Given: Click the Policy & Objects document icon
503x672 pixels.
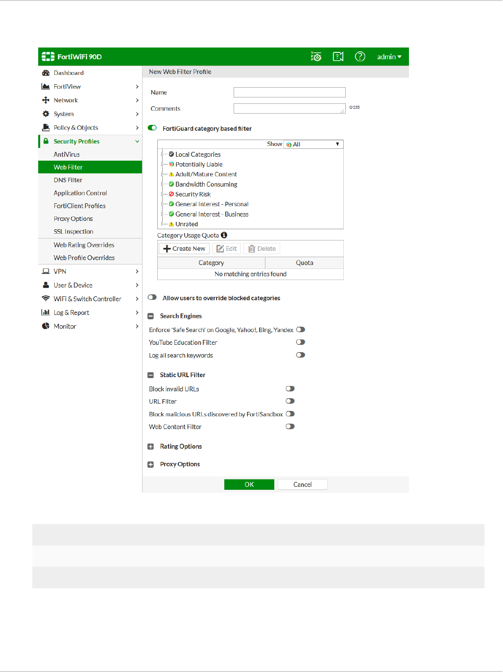Looking at the screenshot, I should (46, 128).
